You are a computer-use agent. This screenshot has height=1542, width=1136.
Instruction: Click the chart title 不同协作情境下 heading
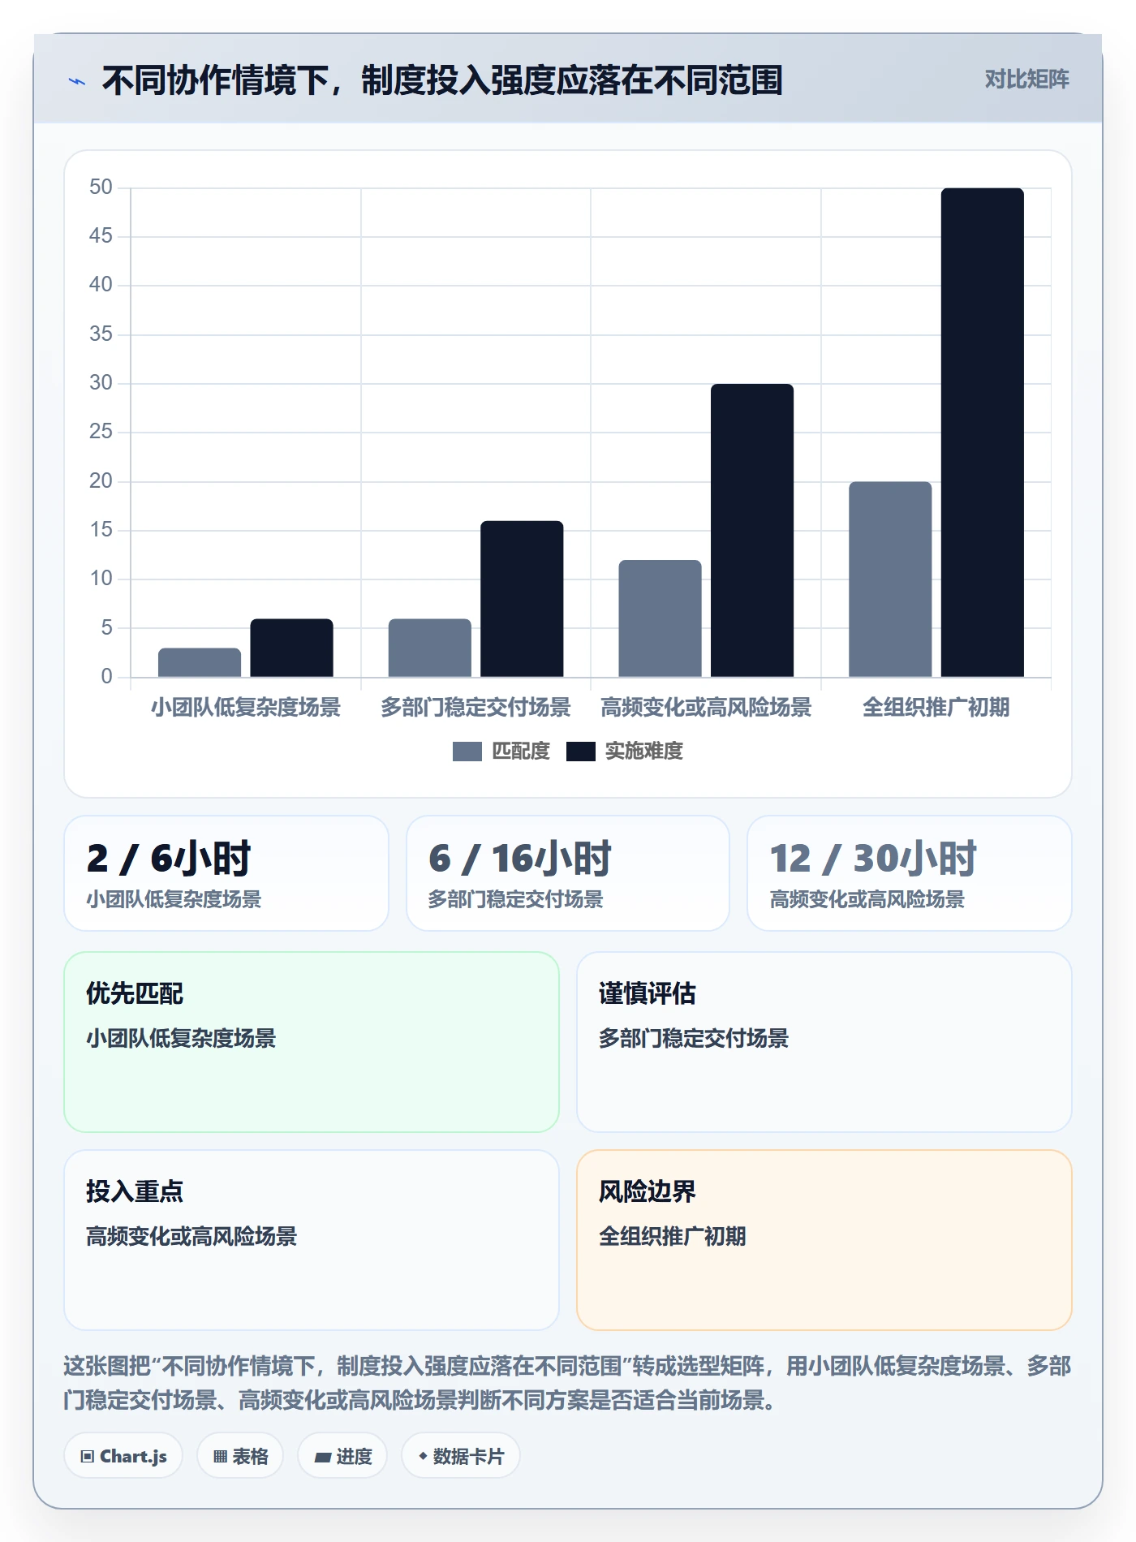tap(442, 80)
